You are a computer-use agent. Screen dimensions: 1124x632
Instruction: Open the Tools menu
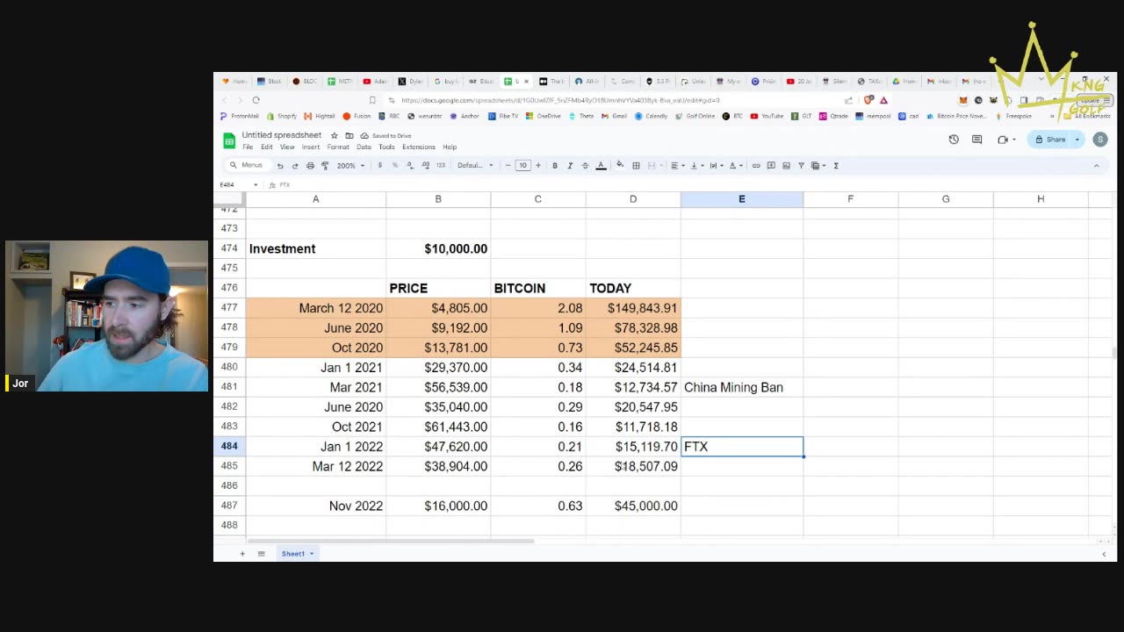(x=386, y=147)
